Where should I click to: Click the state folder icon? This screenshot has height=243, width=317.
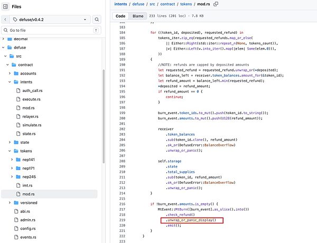point(16,142)
